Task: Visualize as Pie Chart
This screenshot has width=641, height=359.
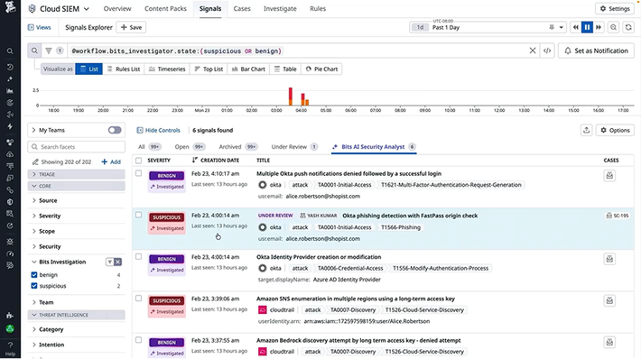Action: [x=321, y=69]
